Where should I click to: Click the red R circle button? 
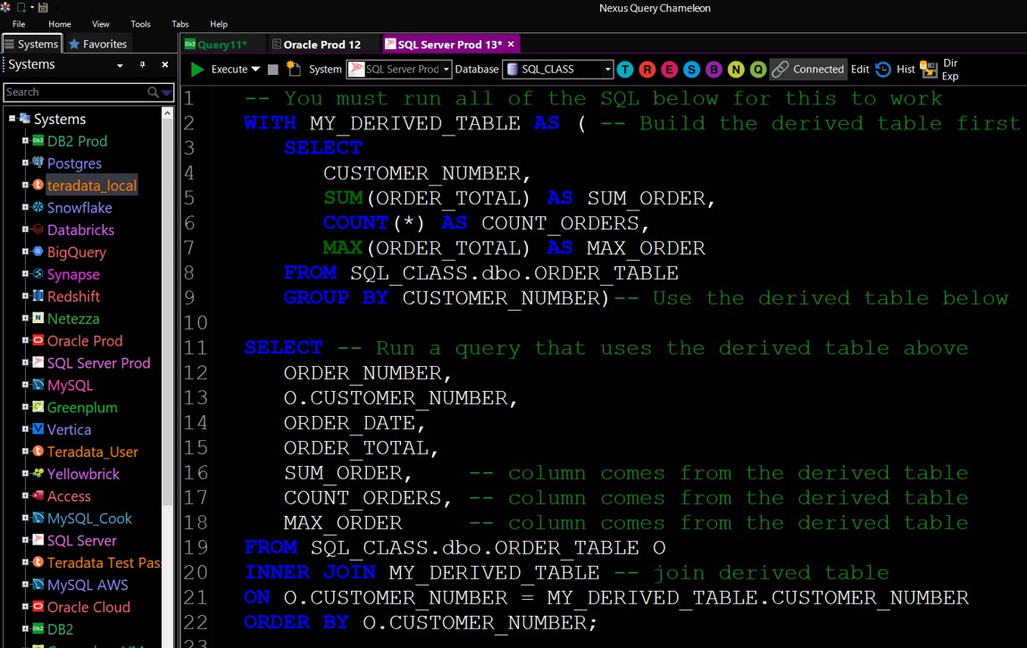647,70
